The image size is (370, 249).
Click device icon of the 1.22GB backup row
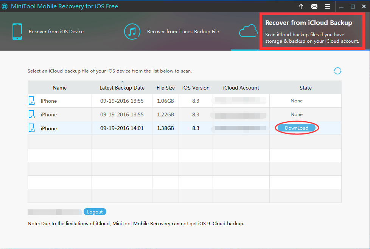click(32, 114)
